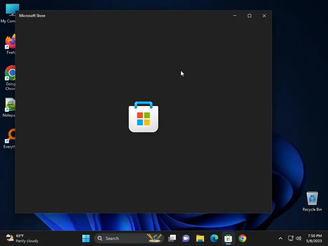Open the weather widget showing 65°F
328x246 pixels.
tap(22, 238)
